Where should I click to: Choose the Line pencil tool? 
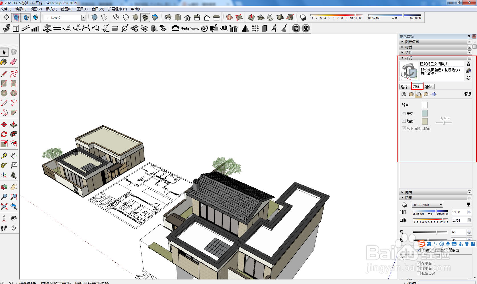(x=4, y=74)
